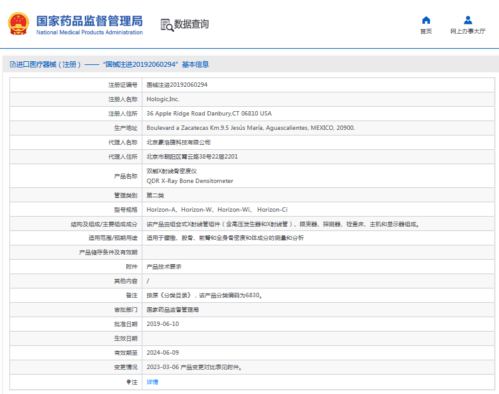
Task: Click the 国家药品监督管理局 site title
Action: pos(89,21)
